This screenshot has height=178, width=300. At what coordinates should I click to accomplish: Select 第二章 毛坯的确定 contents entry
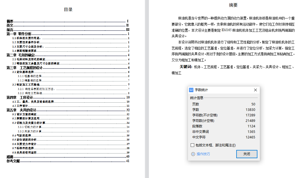click(21, 55)
